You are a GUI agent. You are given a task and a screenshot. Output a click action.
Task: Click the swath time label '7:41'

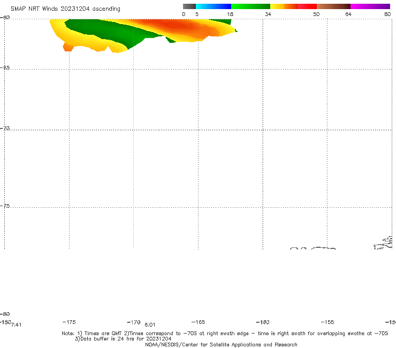16,325
